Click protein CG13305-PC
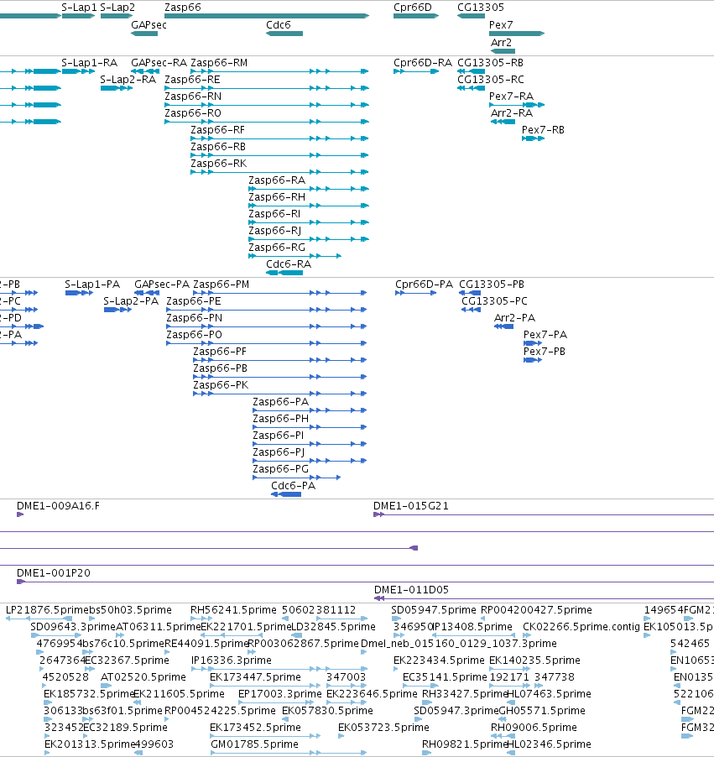Viewport: 714px width, 757px height. (494, 301)
